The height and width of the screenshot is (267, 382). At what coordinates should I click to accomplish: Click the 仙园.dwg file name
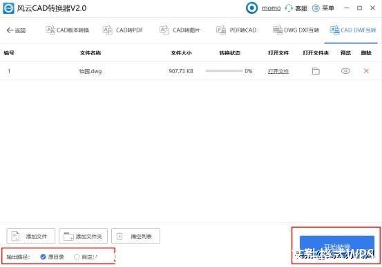click(x=90, y=71)
